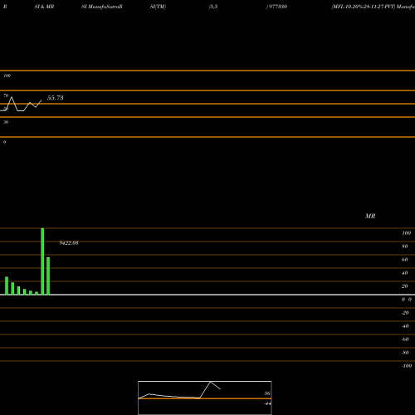415x415 pixels.
Task: Click the RSI axis label 70
Action: [6, 95]
